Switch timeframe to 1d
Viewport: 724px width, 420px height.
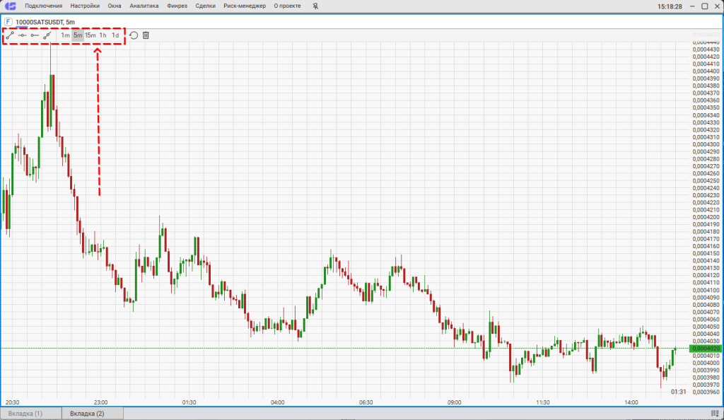pyautogui.click(x=115, y=35)
